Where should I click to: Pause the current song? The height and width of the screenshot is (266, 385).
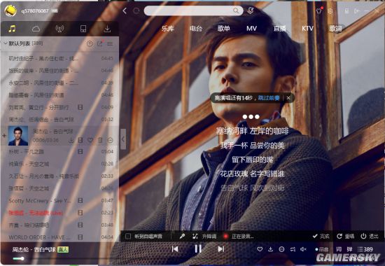(x=198, y=248)
